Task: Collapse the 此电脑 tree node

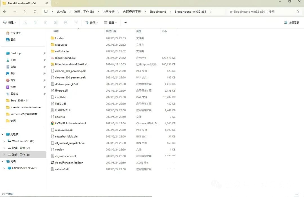Action: (3, 134)
